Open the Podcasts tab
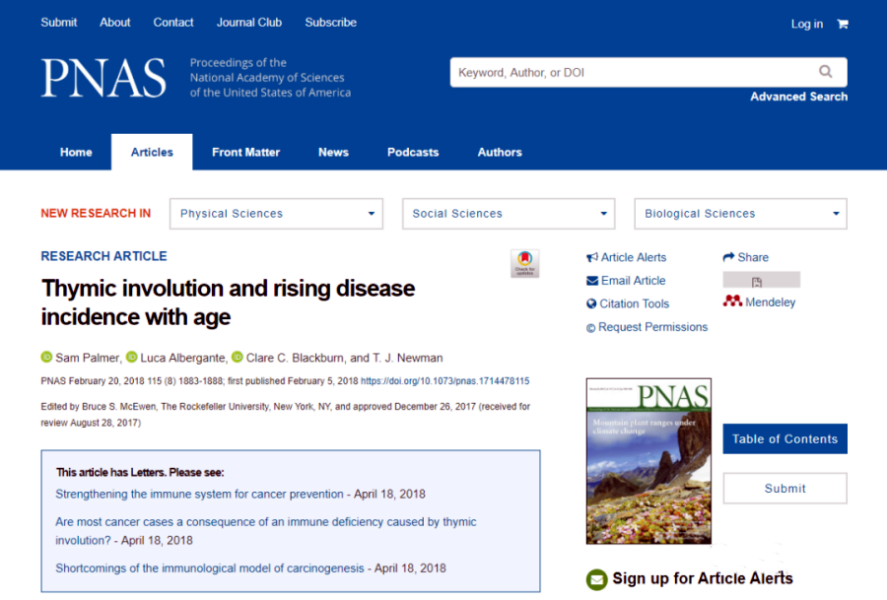Screen dimensions: 887x600 [x=413, y=153]
